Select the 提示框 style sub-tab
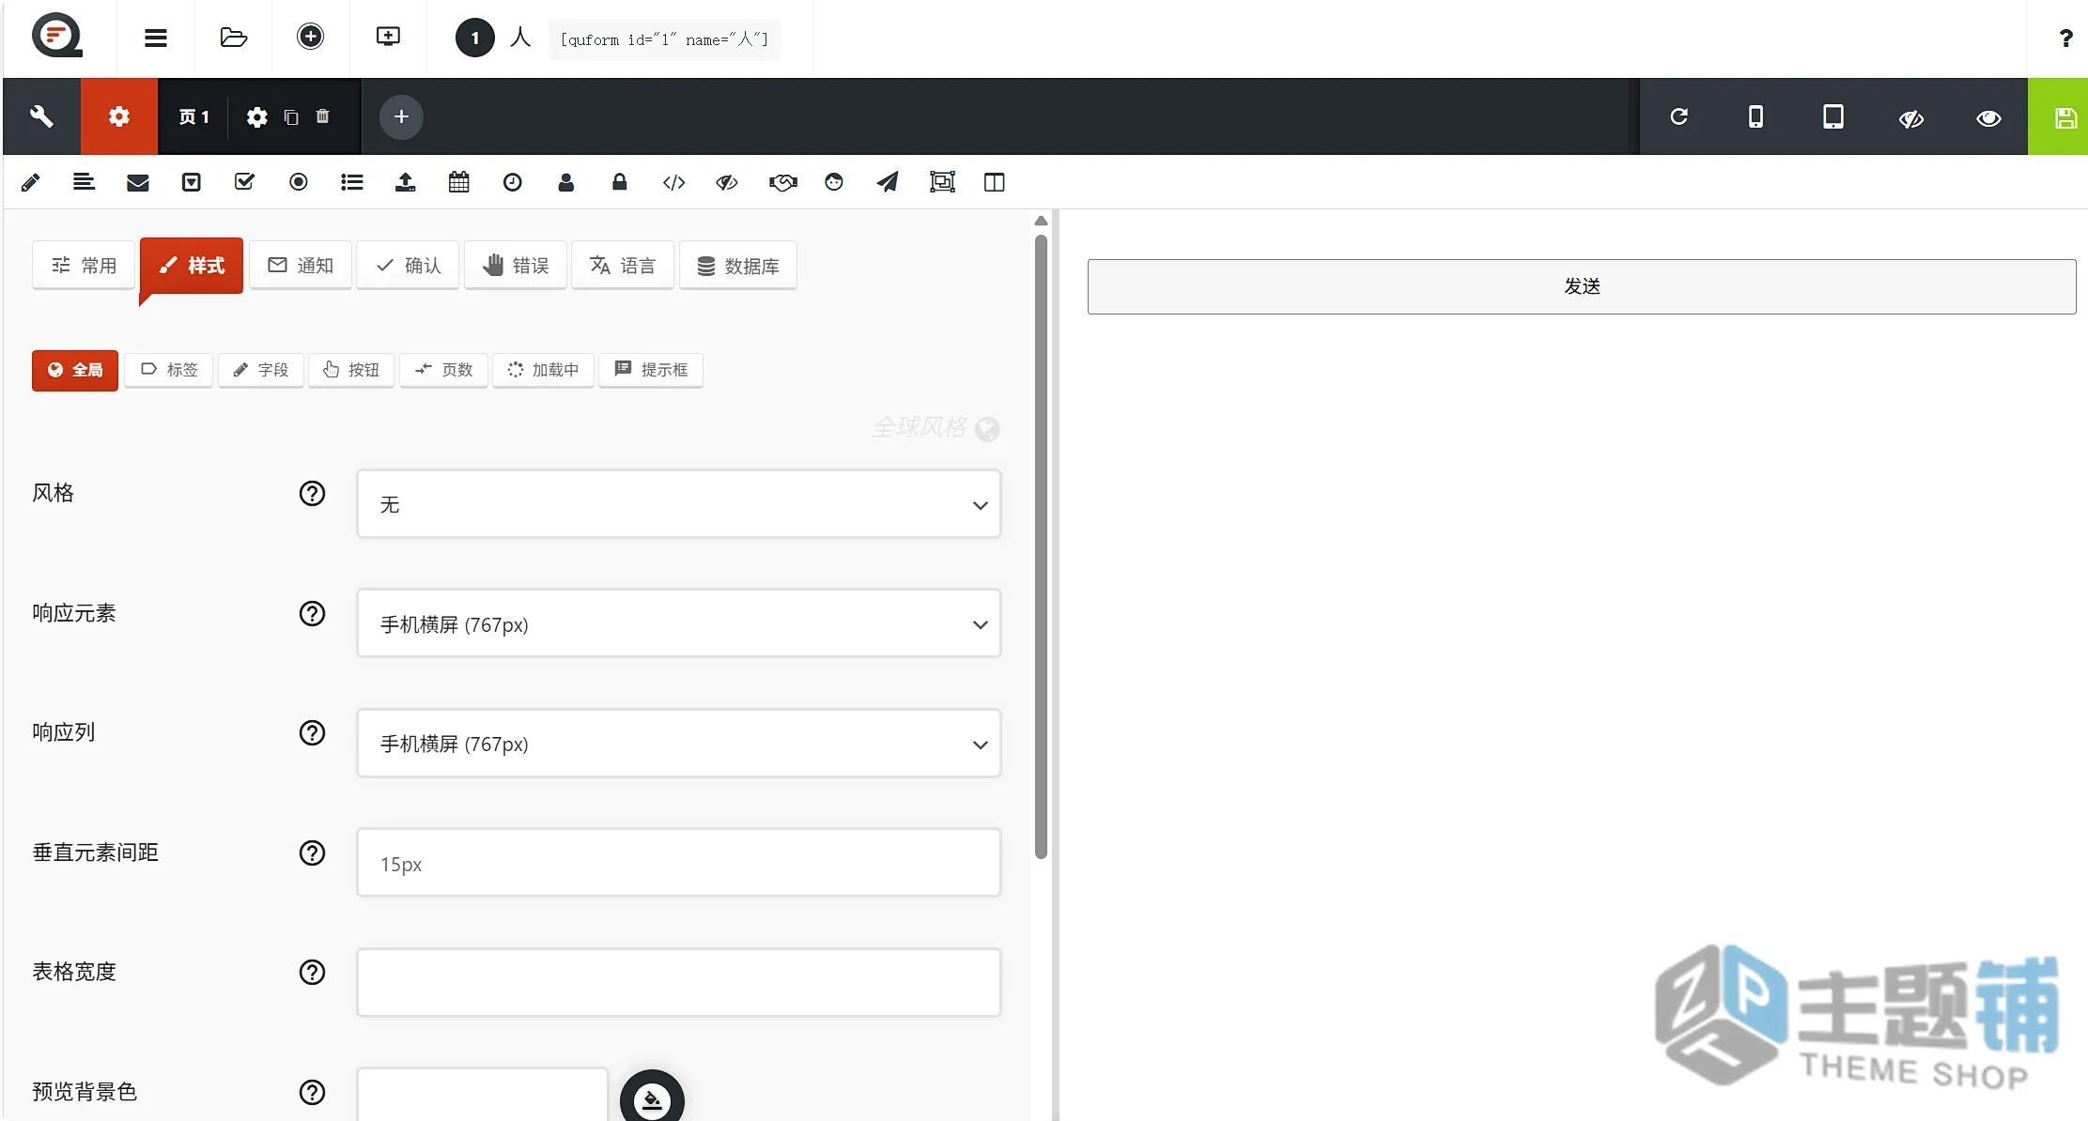Viewport: 2088px width, 1121px height. pos(651,370)
